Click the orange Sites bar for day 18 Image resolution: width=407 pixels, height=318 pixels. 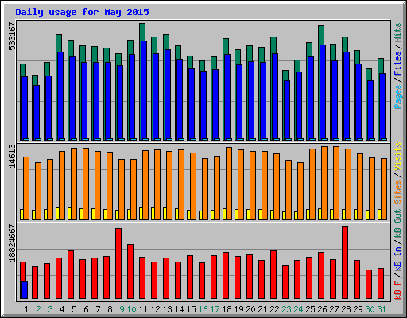click(229, 184)
